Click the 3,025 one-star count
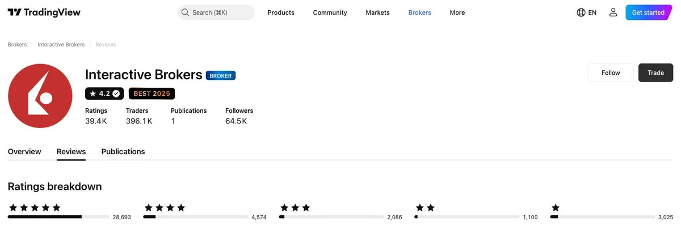This screenshot has height=230, width=681. [x=666, y=217]
